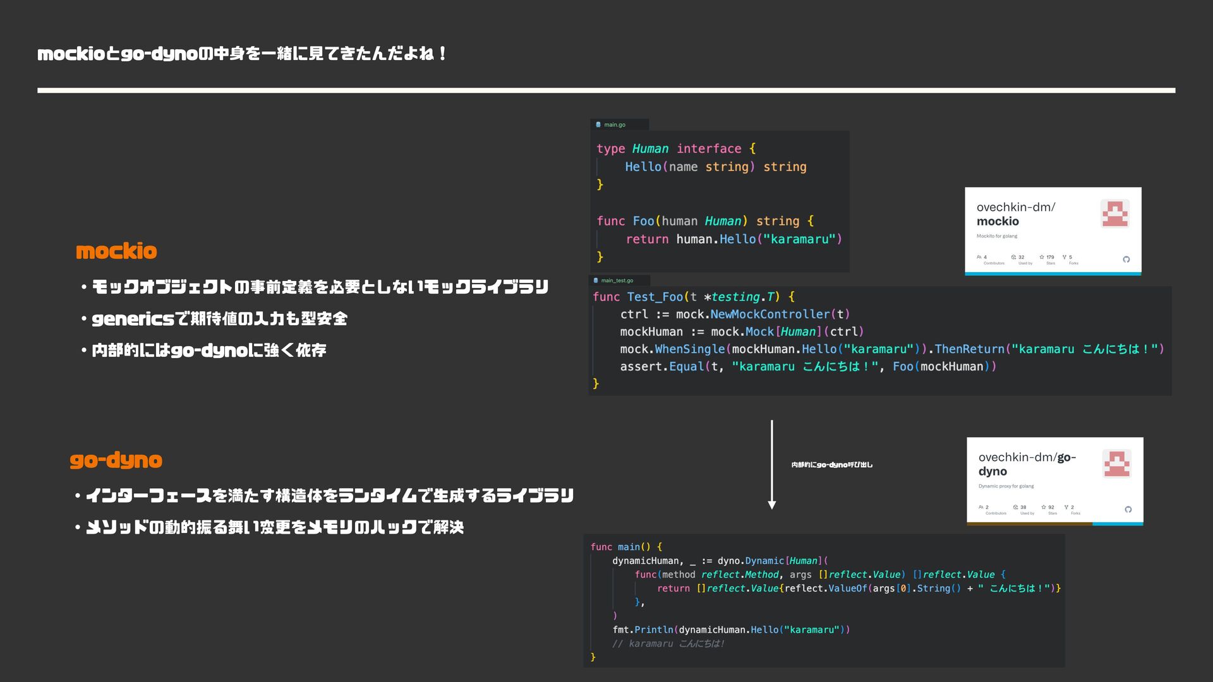The height and width of the screenshot is (682, 1213).
Task: Click the pixel avatar on go-dyno card
Action: pyautogui.click(x=1116, y=464)
